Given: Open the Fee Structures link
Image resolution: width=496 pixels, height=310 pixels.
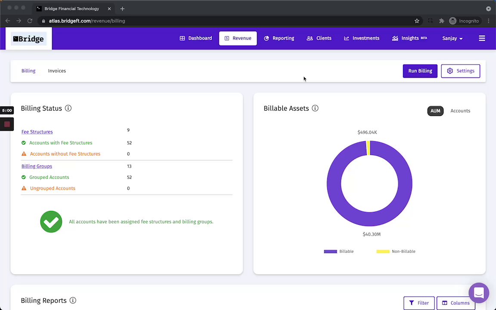Looking at the screenshot, I should coord(37,132).
